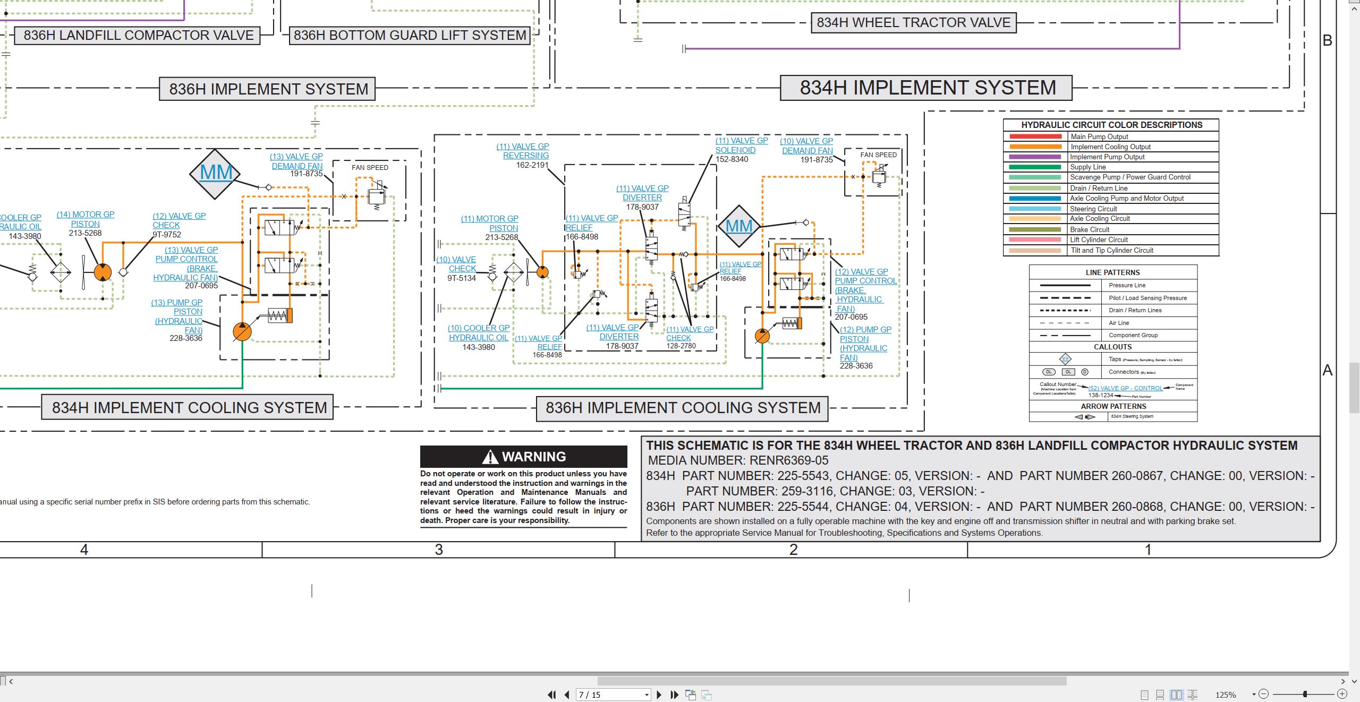
Task: Click the MM tap diamond in 836H Cooling System
Action: tap(739, 226)
